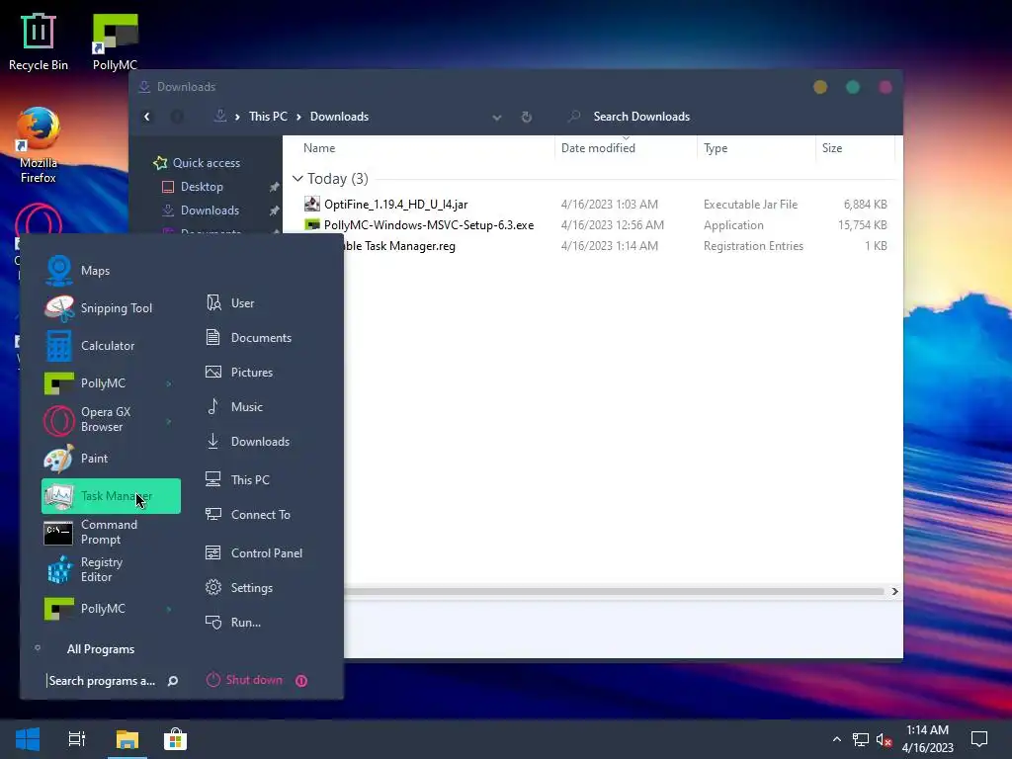This screenshot has height=759, width=1012.
Task: Click the Shut down button
Action: pyautogui.click(x=245, y=680)
